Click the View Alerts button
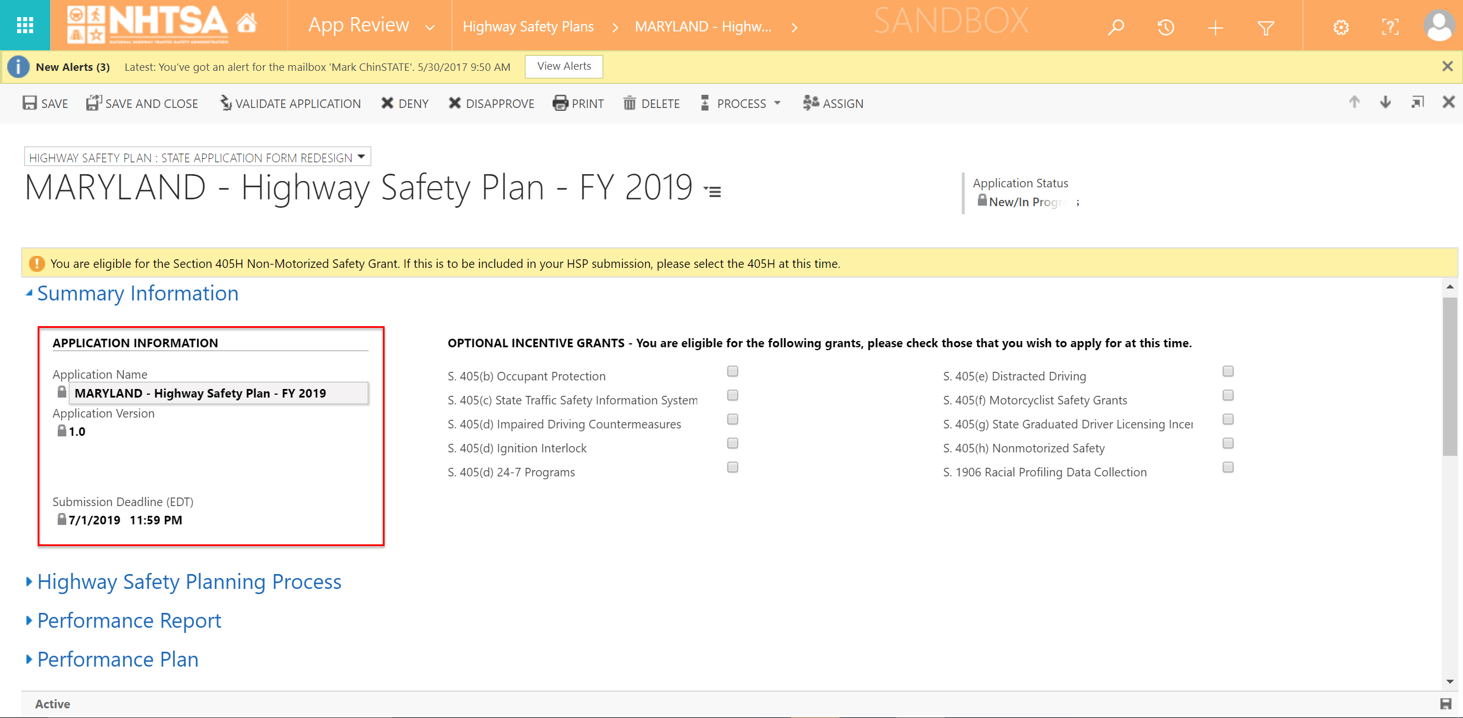Screen dimensions: 1463x718 (x=563, y=66)
